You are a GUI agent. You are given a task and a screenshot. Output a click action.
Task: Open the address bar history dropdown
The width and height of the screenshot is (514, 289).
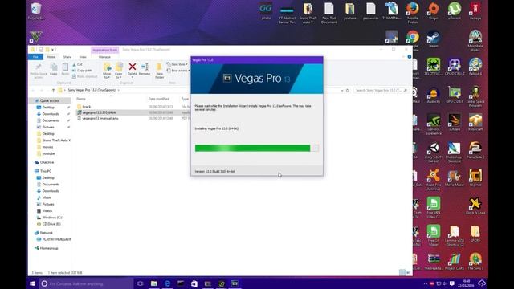[x=342, y=90]
